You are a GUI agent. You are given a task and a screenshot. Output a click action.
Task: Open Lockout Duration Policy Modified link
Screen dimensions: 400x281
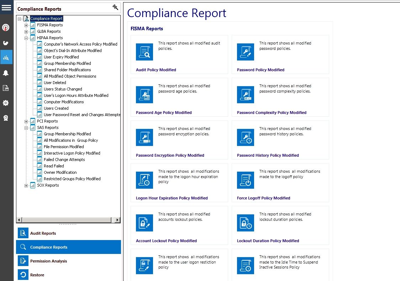click(x=268, y=241)
